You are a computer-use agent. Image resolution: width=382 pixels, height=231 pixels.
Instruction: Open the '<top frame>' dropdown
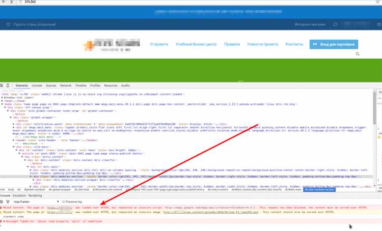point(36,202)
